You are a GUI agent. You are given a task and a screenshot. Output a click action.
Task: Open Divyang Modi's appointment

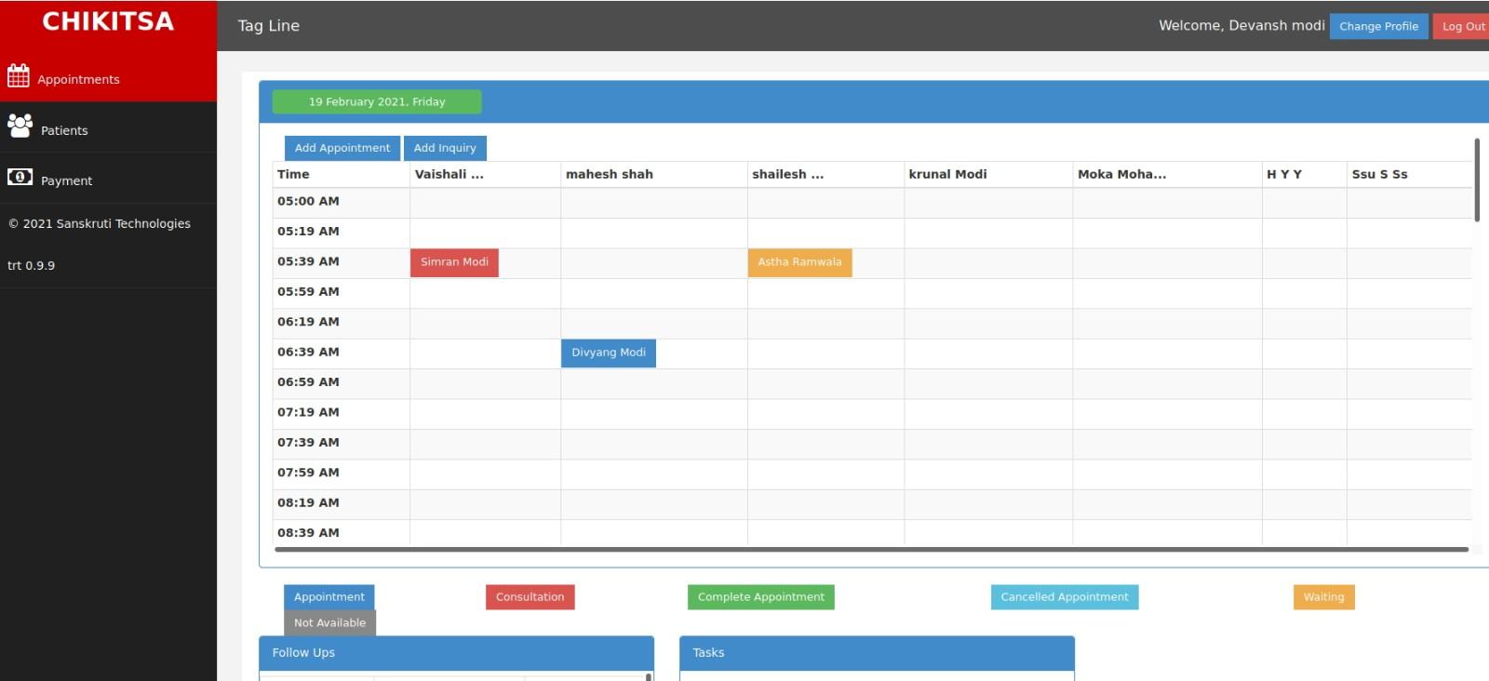[609, 353]
